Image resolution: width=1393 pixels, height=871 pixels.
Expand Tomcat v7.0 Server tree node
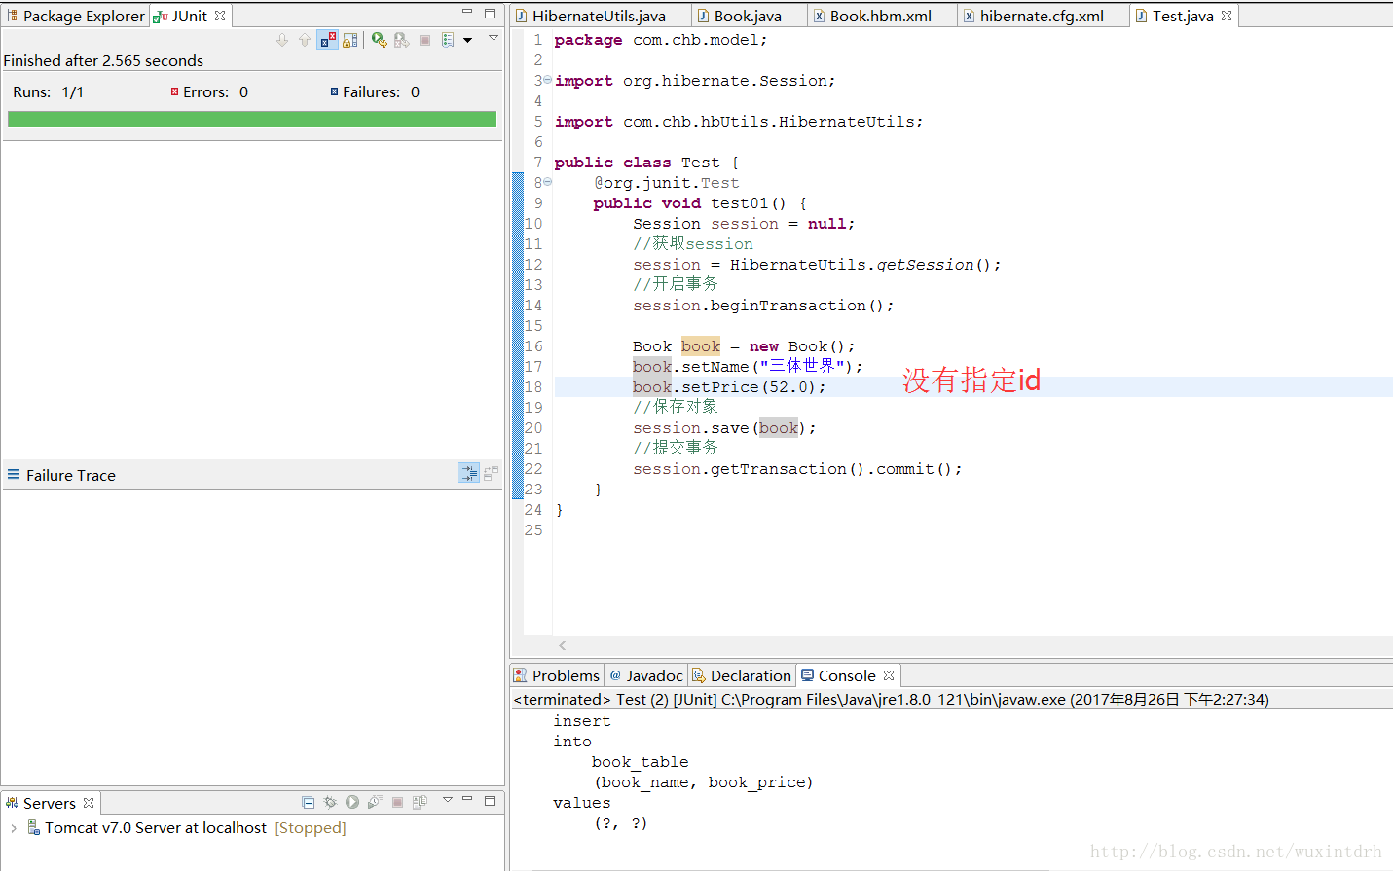coord(14,828)
